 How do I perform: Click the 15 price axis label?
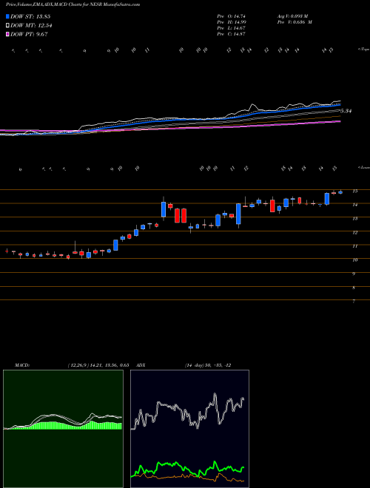354,192
